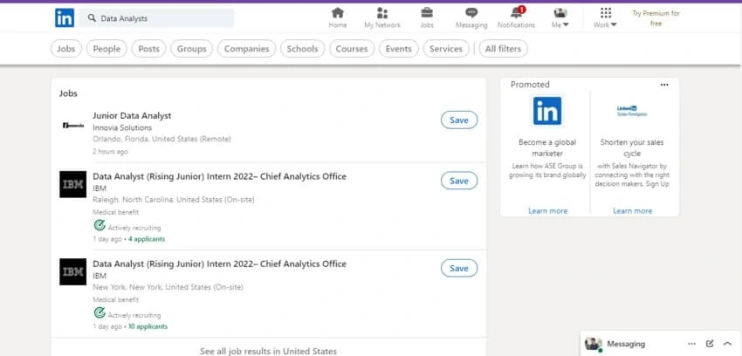Click Try Premium for free link
742x356 pixels.
[656, 18]
